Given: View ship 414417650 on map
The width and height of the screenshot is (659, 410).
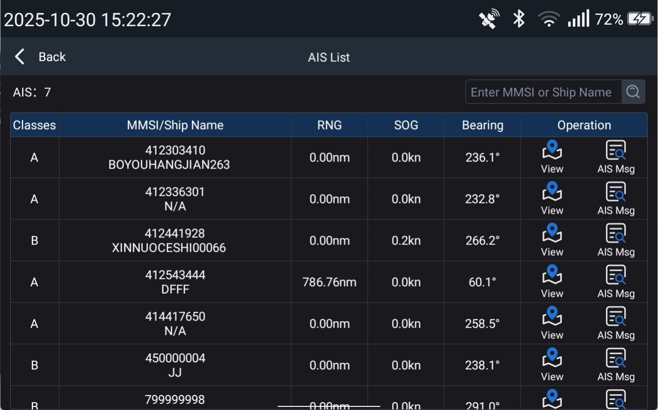Looking at the screenshot, I should click(552, 324).
